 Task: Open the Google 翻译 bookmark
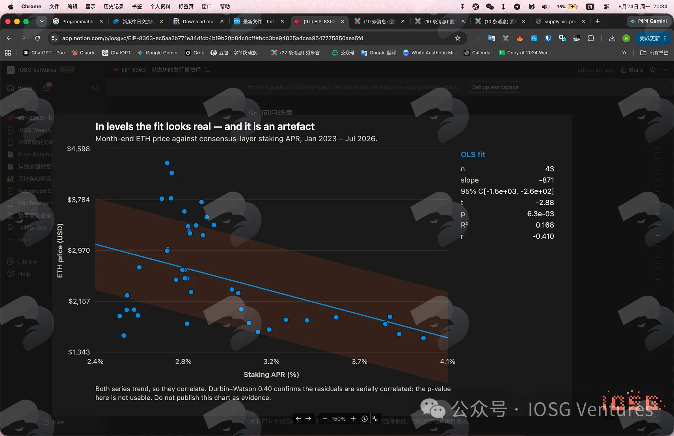(x=378, y=53)
